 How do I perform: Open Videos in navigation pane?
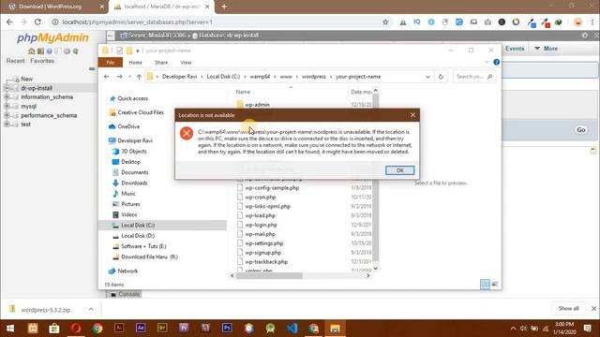coord(129,214)
